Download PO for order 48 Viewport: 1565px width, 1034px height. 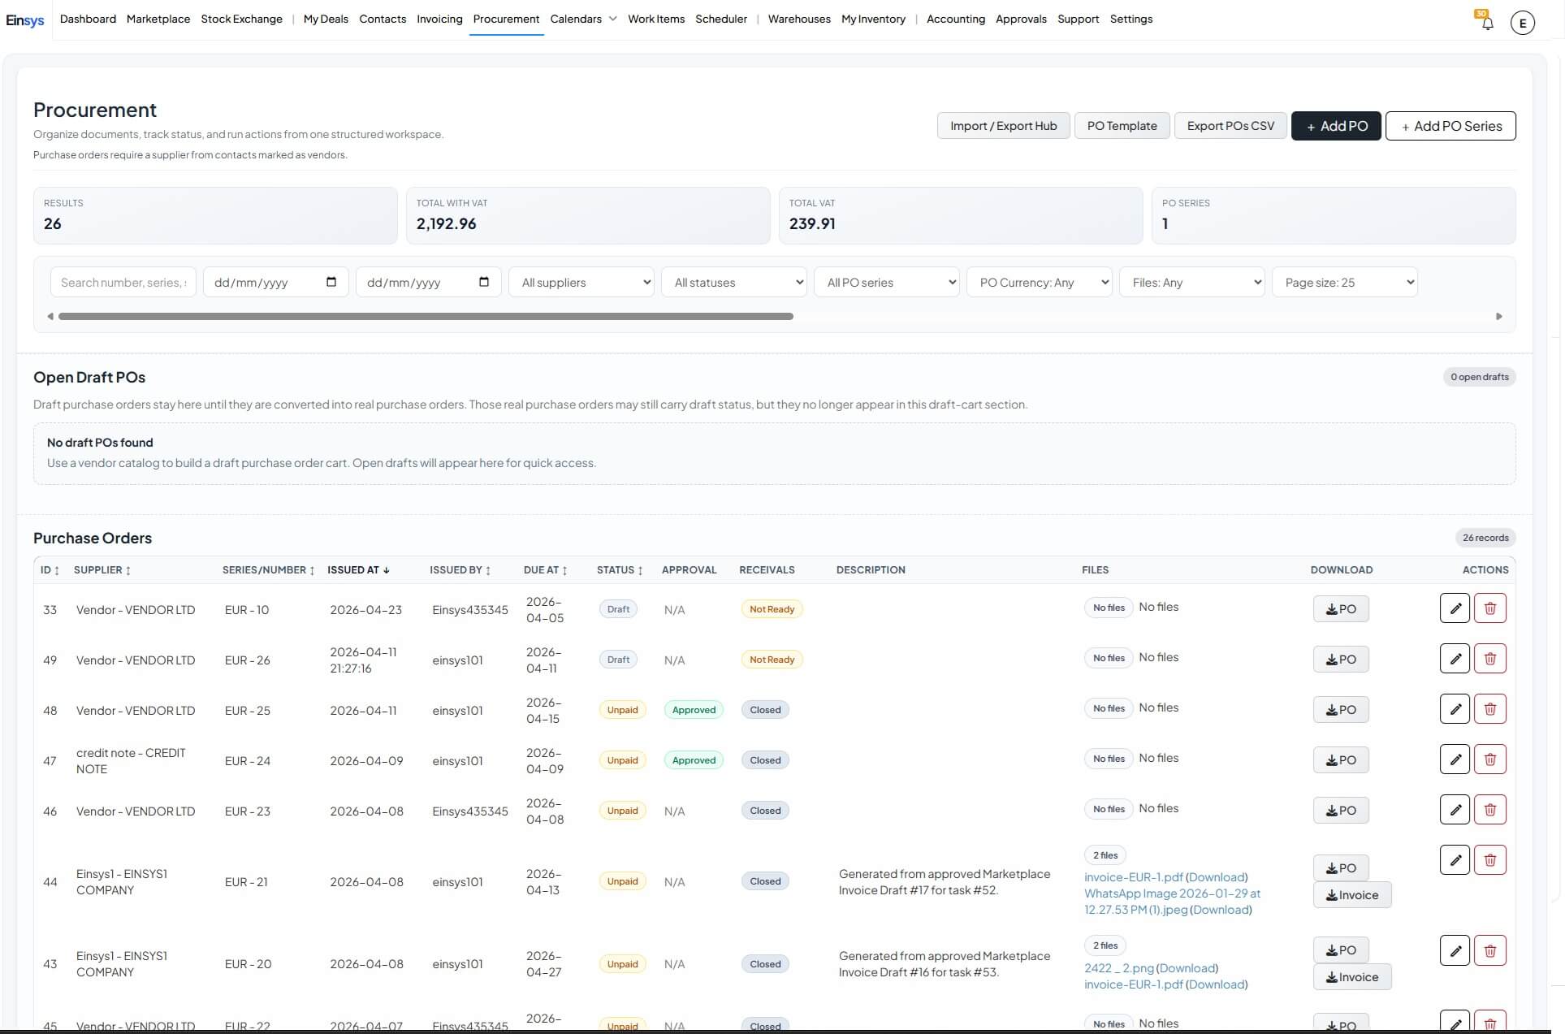(x=1340, y=710)
